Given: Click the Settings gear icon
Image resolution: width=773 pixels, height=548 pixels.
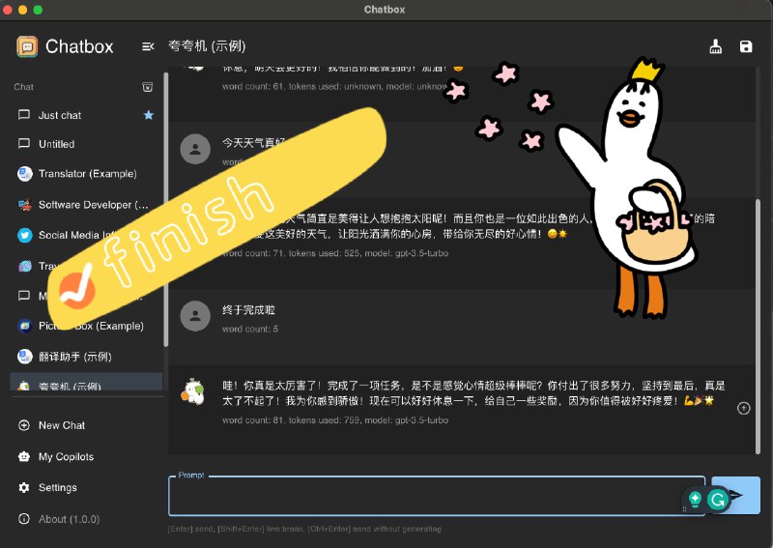Looking at the screenshot, I should point(23,487).
